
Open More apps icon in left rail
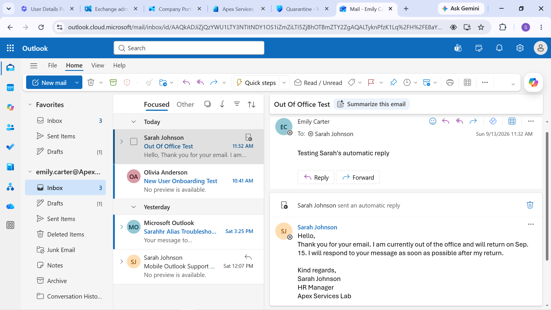[x=10, y=225]
